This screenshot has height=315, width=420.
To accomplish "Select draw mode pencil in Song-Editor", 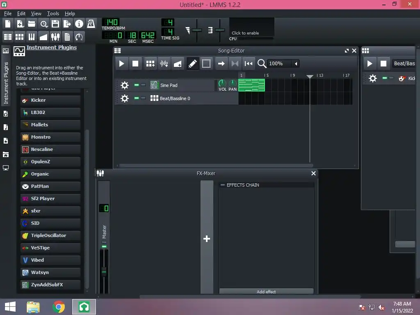I will coord(192,64).
